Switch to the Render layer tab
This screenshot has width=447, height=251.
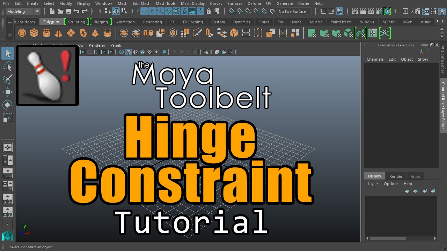tap(396, 176)
